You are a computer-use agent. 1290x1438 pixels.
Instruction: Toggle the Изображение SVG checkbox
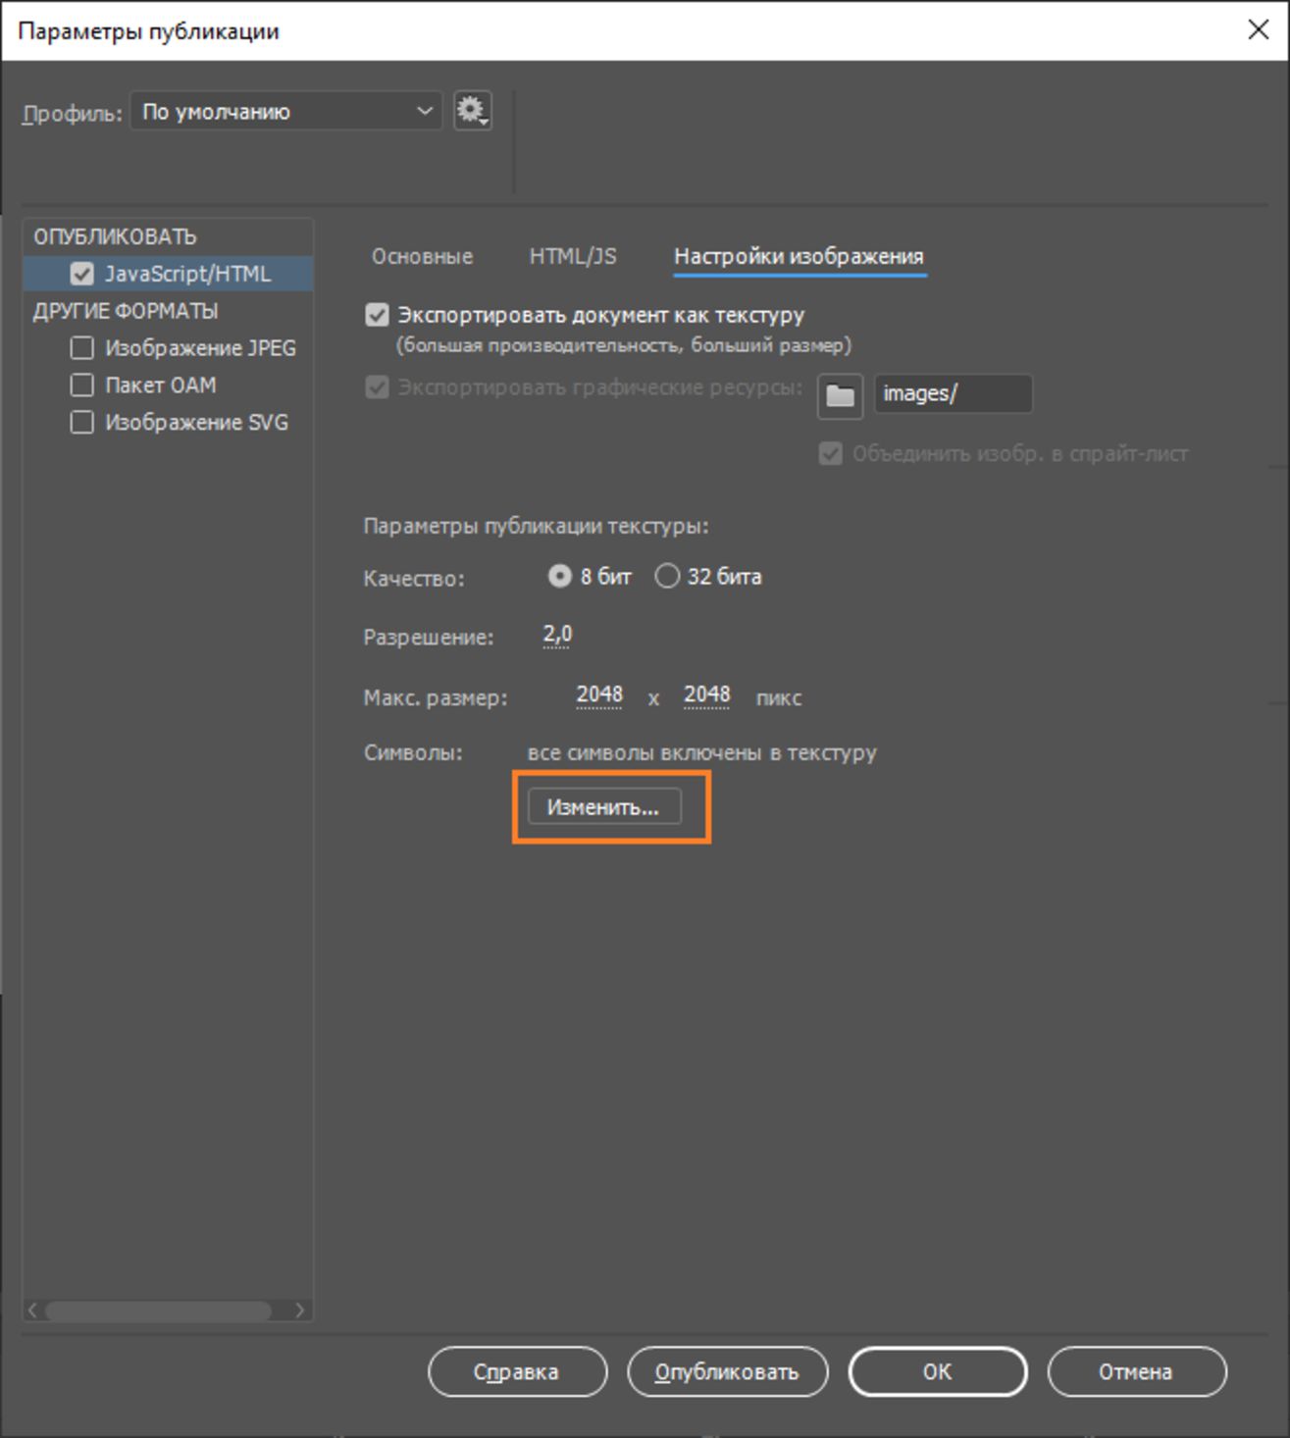tap(82, 423)
